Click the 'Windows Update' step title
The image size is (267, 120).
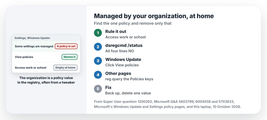coord(123,59)
